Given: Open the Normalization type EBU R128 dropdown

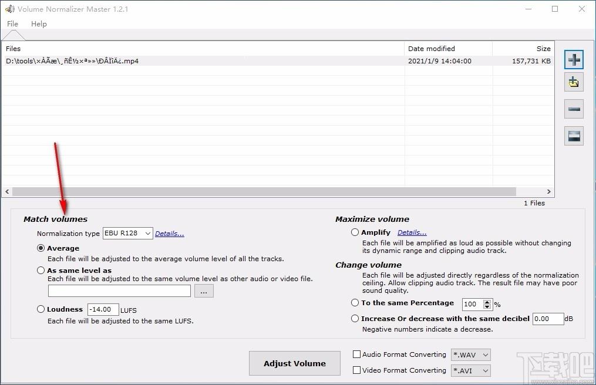Looking at the screenshot, I should point(128,233).
